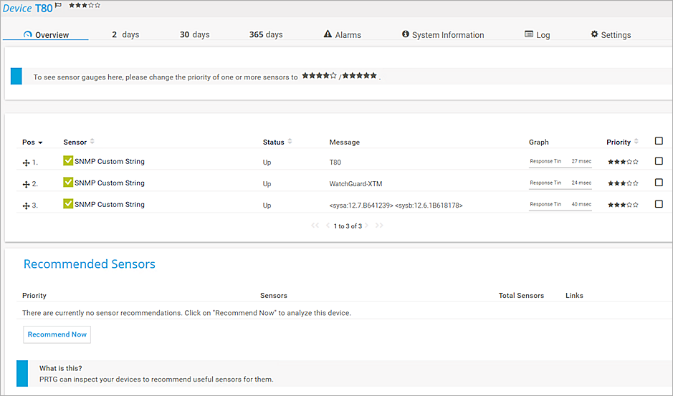Click the flag icon next to T80
673x396 pixels.
pyautogui.click(x=59, y=6)
